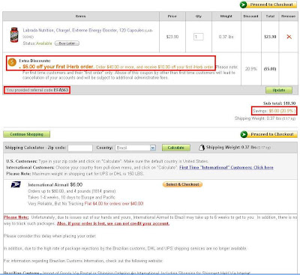Remove the Labrada Nutrition item with red X
The width and height of the screenshot is (300, 275).
click(x=289, y=37)
